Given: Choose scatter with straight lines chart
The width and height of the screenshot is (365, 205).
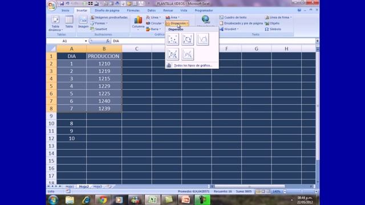Looking at the screenshot, I should (x=188, y=54).
